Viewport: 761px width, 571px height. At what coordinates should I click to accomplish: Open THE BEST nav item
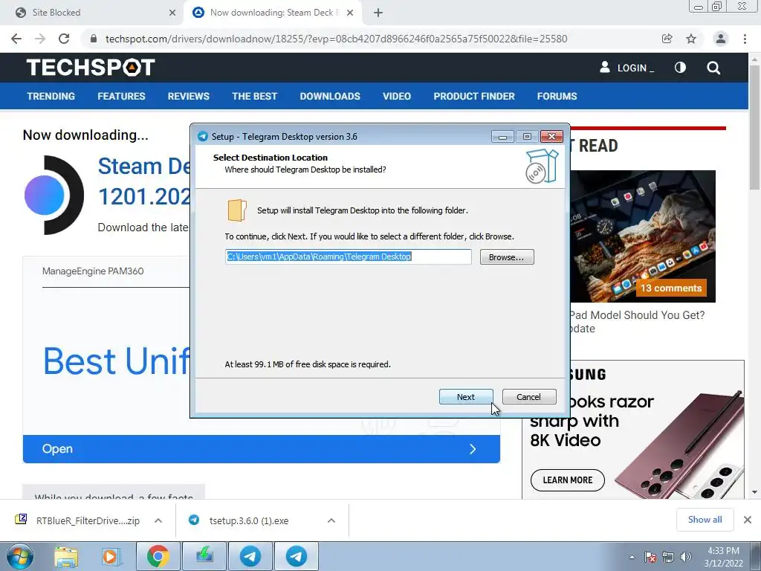254,96
